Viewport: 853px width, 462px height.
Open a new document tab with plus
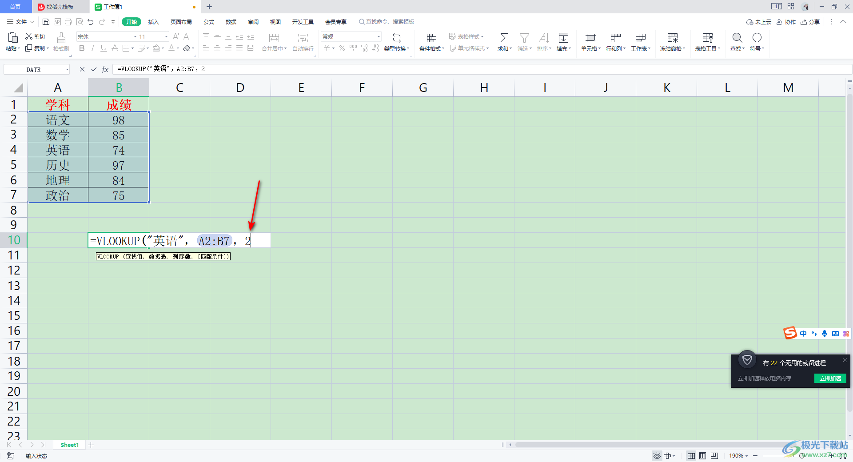point(209,7)
